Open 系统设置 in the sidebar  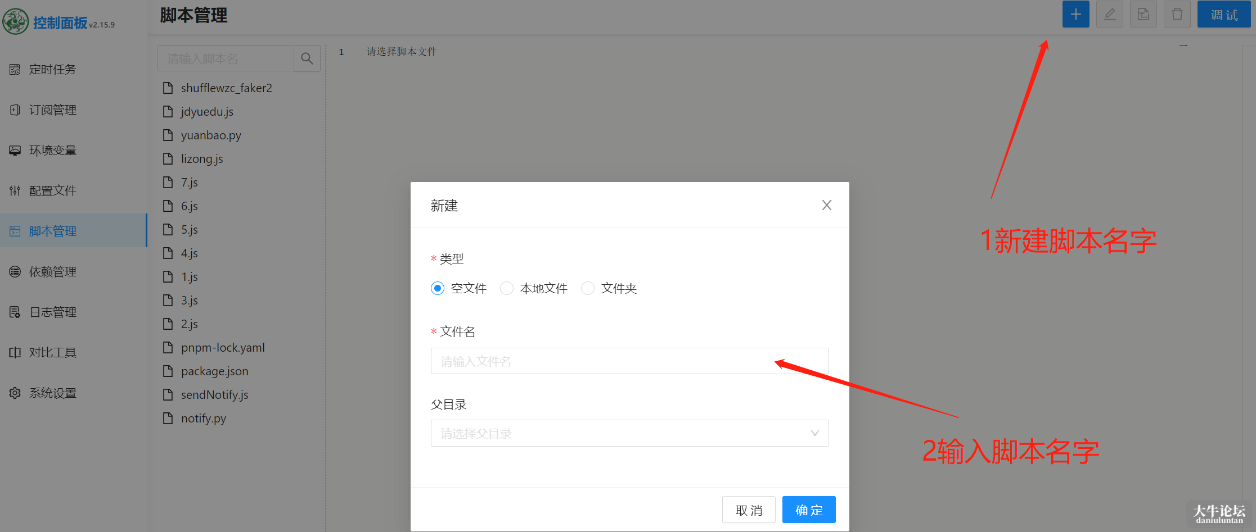73,393
